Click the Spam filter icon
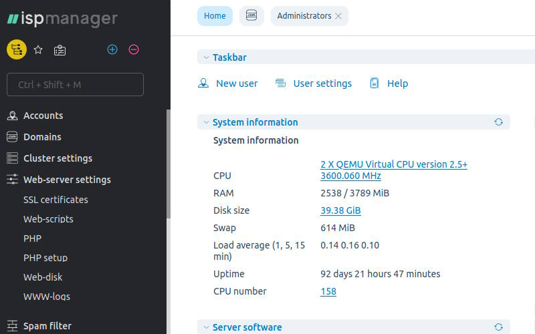This screenshot has height=334, width=535. coord(12,326)
